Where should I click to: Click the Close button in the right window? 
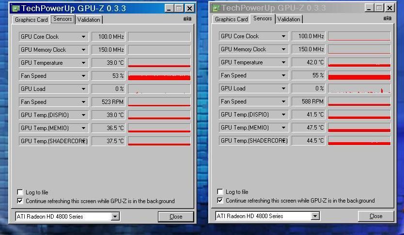[376, 216]
